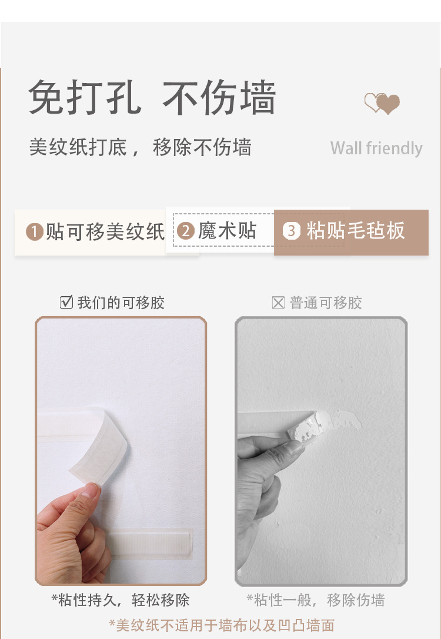Click the caption 粘性持久，轻松移除
Viewport: 441px width, 639px height.
point(121,600)
